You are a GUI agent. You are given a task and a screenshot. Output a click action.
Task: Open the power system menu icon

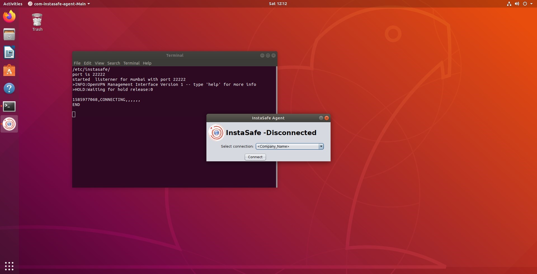[525, 4]
